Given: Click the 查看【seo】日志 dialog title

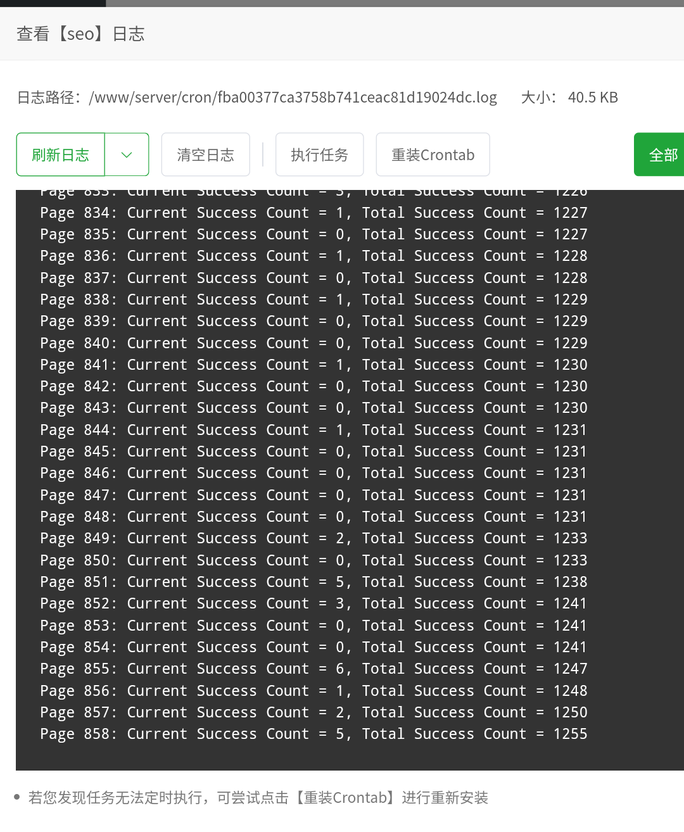Looking at the screenshot, I should (80, 34).
